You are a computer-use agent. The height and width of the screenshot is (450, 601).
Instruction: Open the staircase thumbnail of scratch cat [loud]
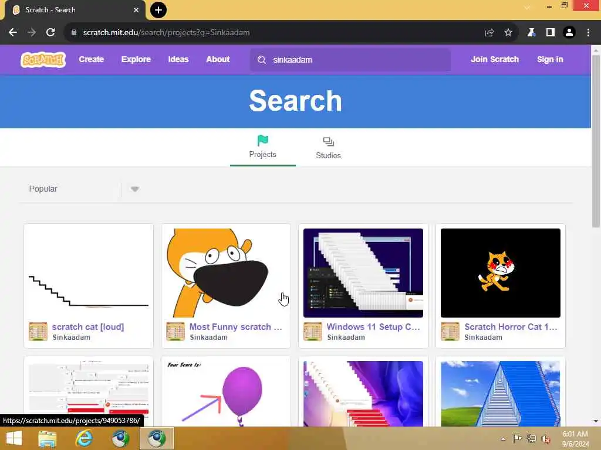coord(89,273)
